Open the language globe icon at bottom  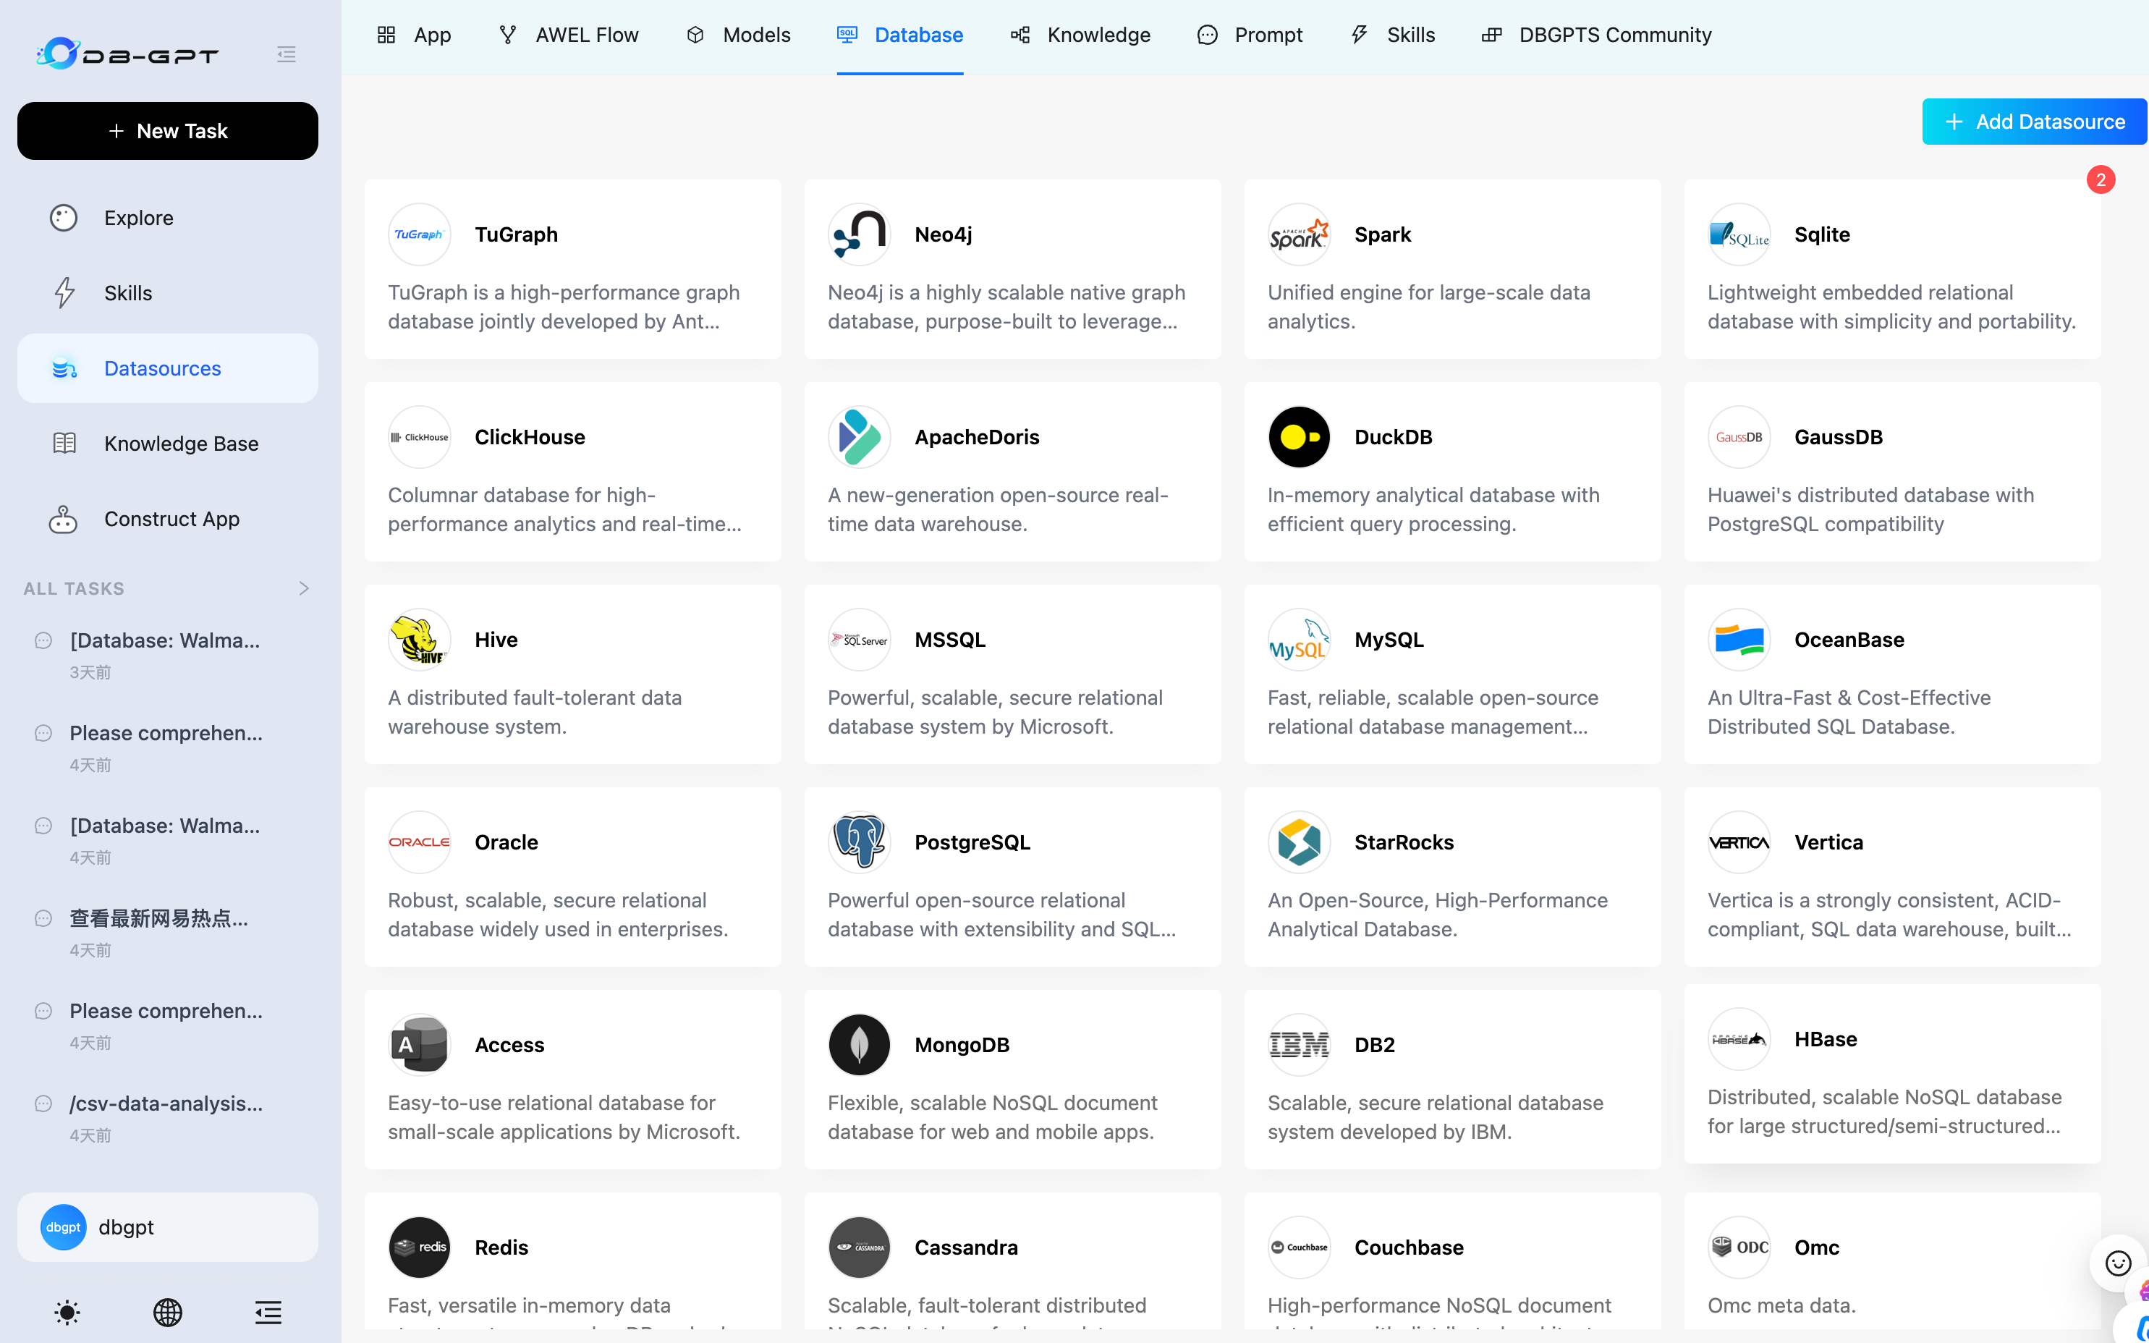pos(167,1313)
